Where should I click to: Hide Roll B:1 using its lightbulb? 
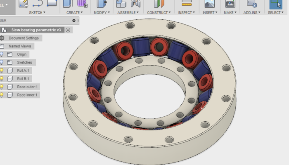coord(2,79)
